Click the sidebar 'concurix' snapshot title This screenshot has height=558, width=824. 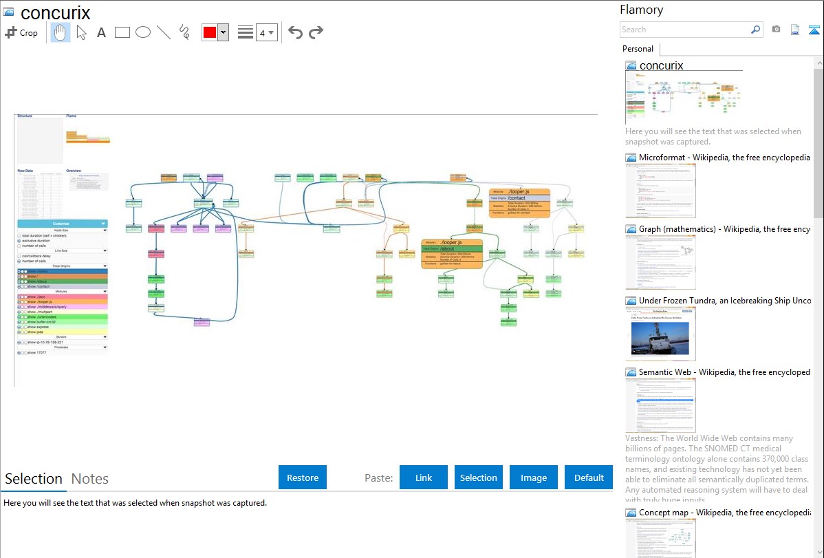[661, 66]
